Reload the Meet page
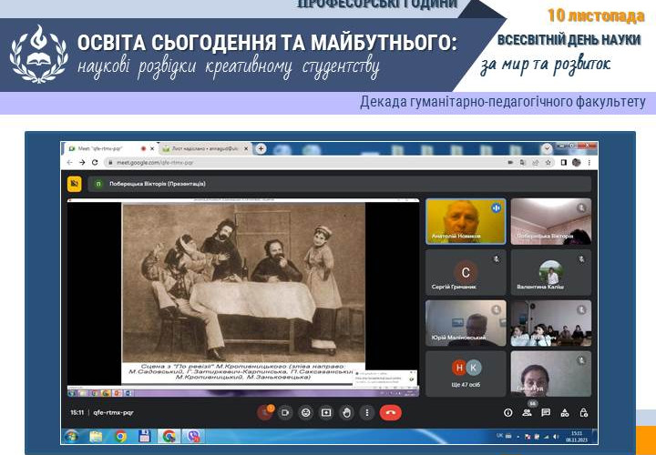This screenshot has height=455, width=656. coord(95,163)
